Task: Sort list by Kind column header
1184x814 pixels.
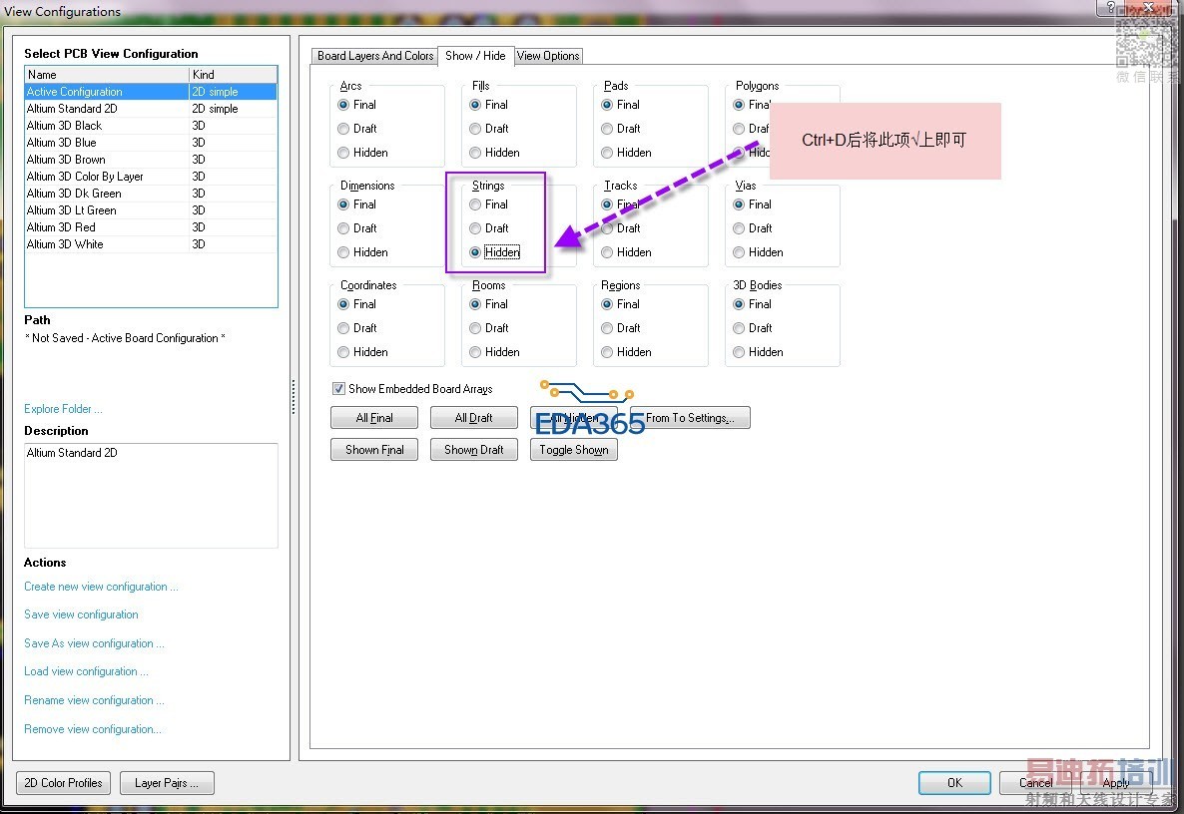Action: point(234,75)
